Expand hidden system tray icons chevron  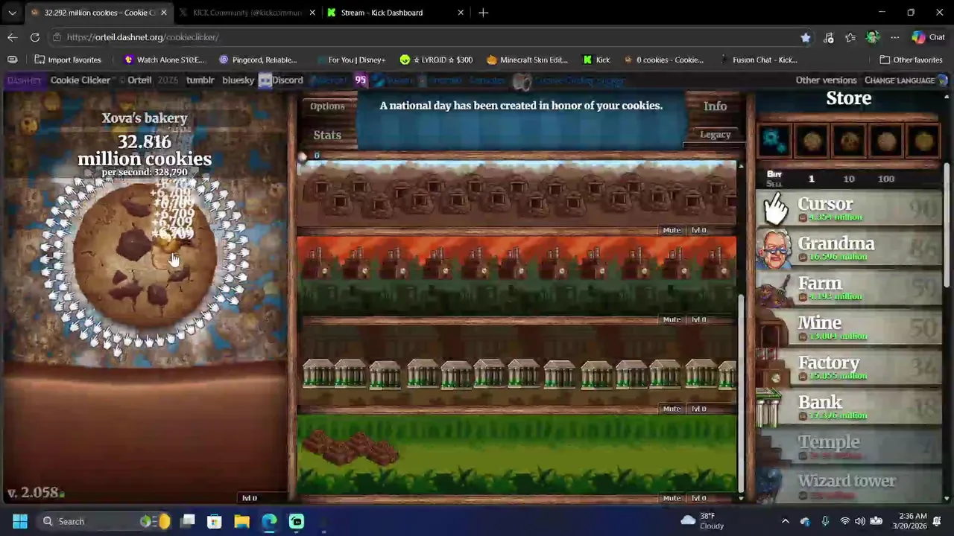pyautogui.click(x=785, y=521)
